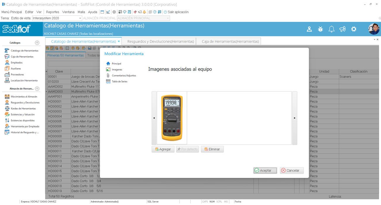
Task: Collapse the Almacén de Herramientas group
Action: tap(37, 89)
